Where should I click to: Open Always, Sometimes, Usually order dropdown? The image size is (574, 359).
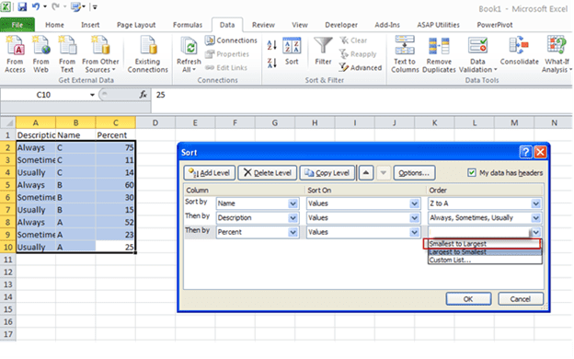pos(535,218)
